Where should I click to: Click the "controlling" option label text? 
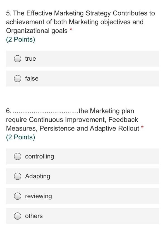tap(39, 156)
